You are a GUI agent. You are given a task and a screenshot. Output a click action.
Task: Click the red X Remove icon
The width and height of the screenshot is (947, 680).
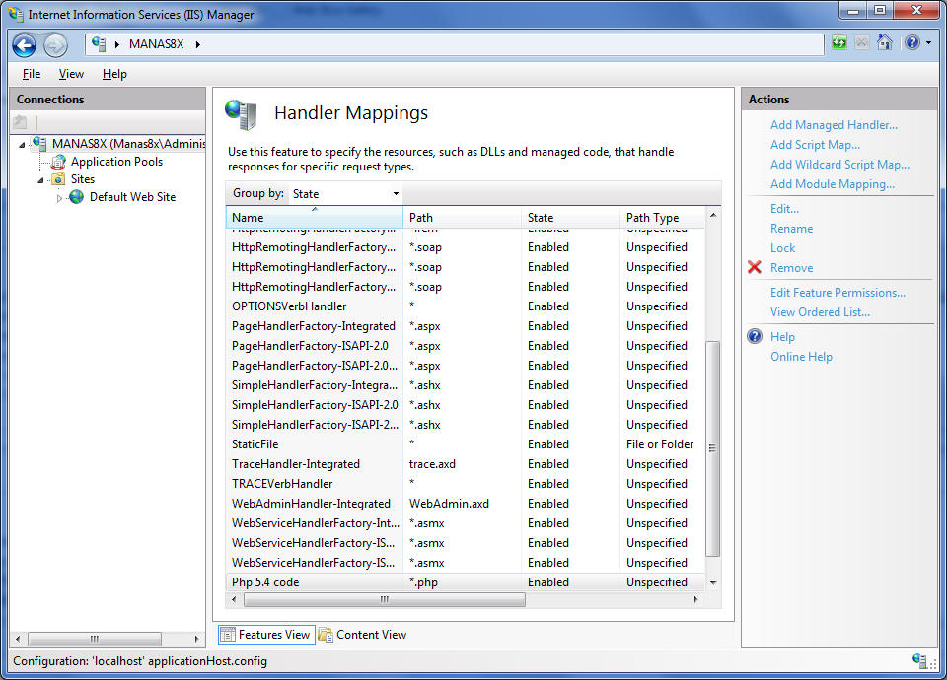(755, 267)
